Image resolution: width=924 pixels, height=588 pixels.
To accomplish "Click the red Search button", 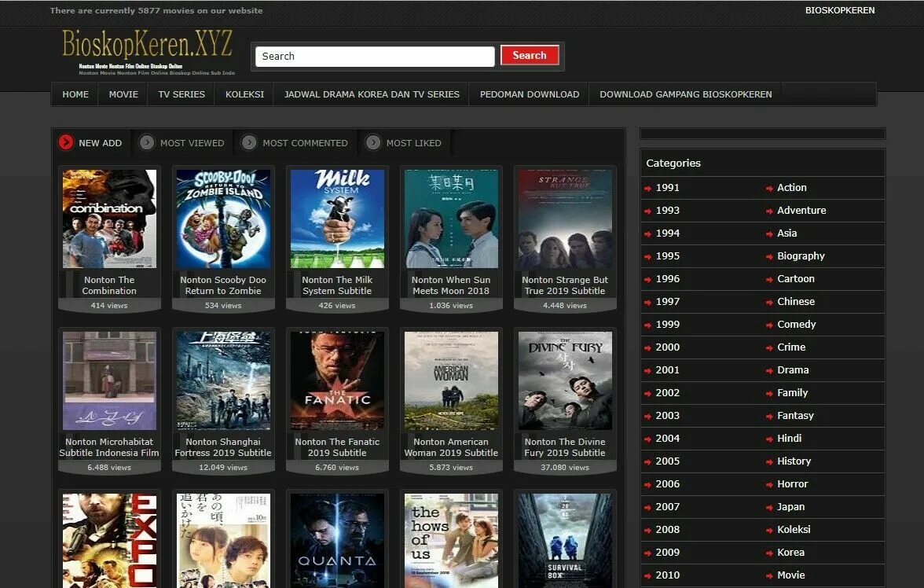I will [530, 56].
